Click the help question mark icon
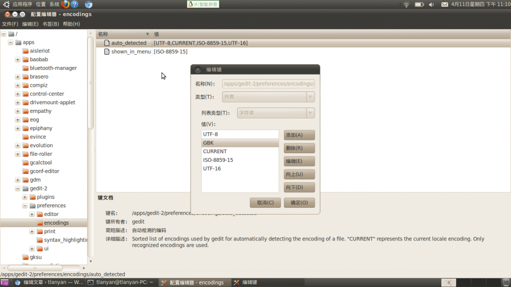This screenshot has height=287, width=511. (75, 5)
